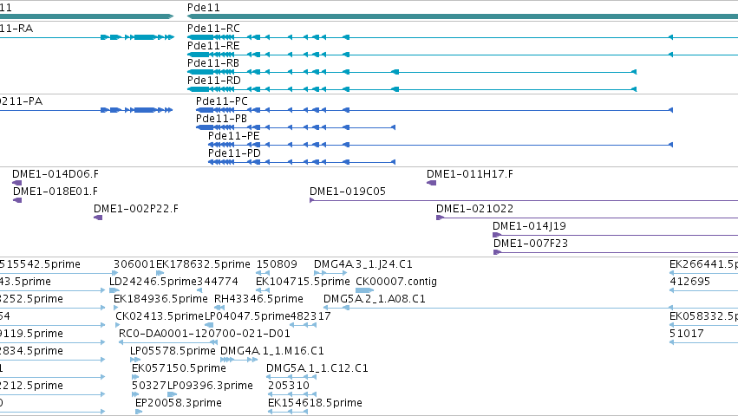Select the blue block glyph under CK00007.contig
The width and height of the screenshot is (738, 416).
[x=364, y=290]
